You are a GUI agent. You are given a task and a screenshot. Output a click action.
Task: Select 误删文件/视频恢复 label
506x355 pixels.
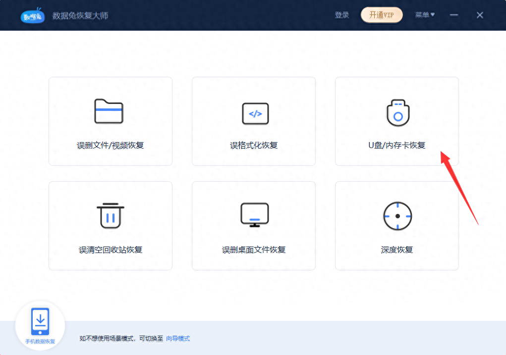(x=111, y=146)
